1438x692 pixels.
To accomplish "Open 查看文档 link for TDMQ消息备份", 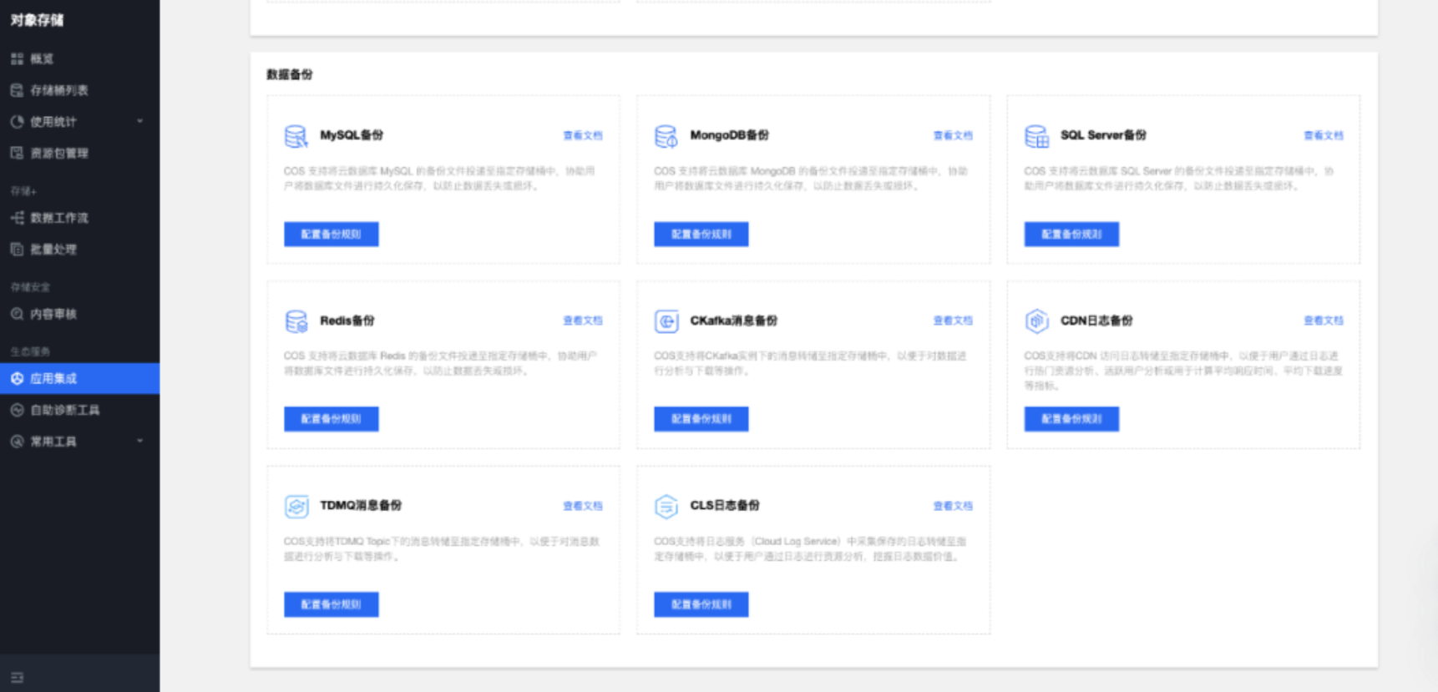I will coord(583,506).
